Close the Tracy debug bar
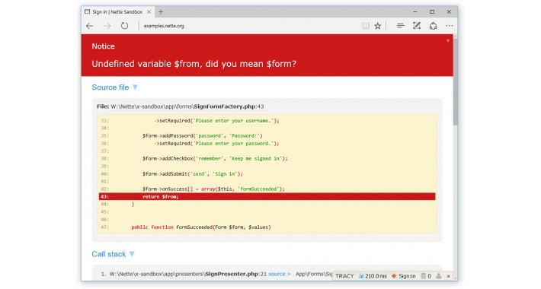Screen dimensions: 541x289 click(x=449, y=276)
